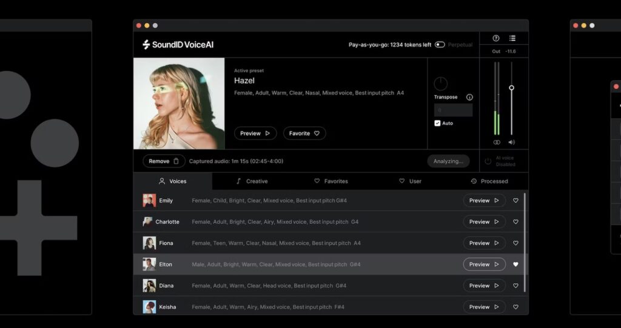Click heart icon on Keisha row
621x328 pixels.
515,307
